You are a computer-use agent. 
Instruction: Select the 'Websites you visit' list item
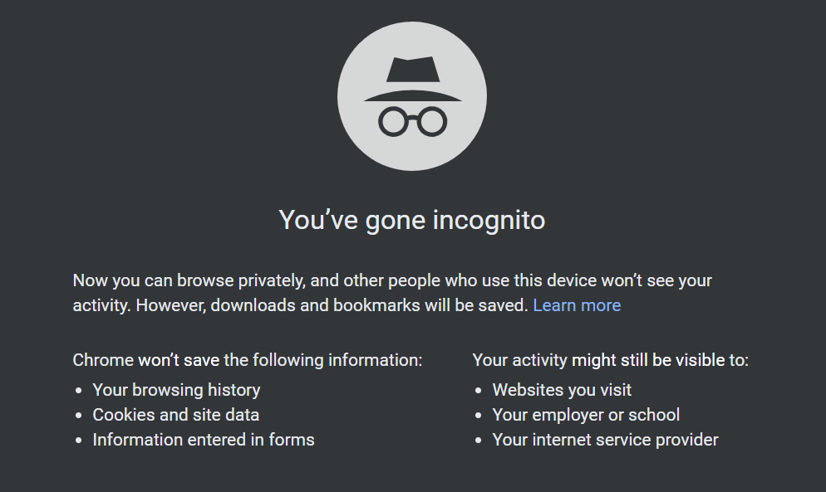coord(562,390)
